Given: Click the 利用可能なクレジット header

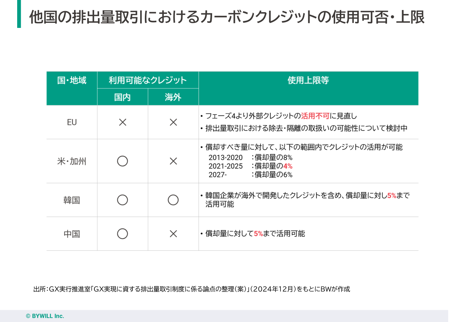Looking at the screenshot, I should pyautogui.click(x=148, y=80).
